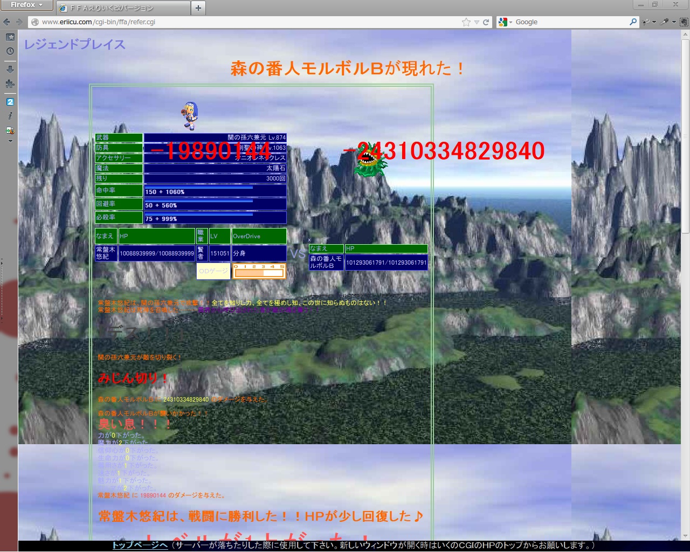Go back with the back arrow button
The width and height of the screenshot is (690, 552).
[x=7, y=22]
